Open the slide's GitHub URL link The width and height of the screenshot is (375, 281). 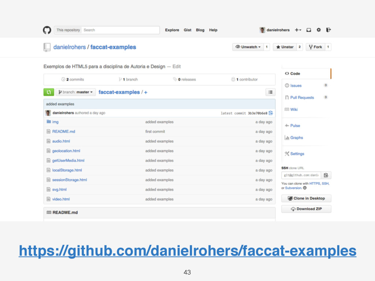click(x=187, y=251)
